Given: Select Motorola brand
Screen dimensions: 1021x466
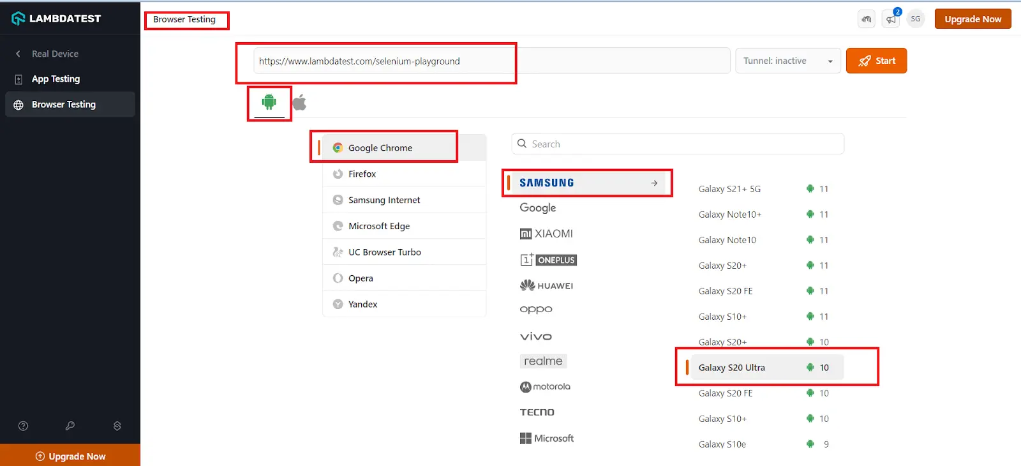Looking at the screenshot, I should tap(545, 387).
